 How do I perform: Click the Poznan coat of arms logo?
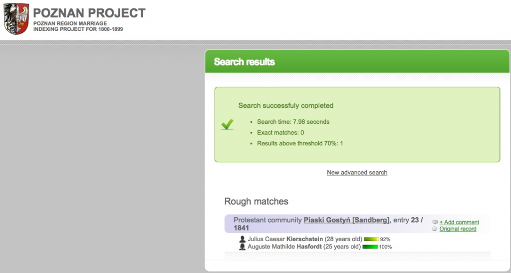(16, 19)
